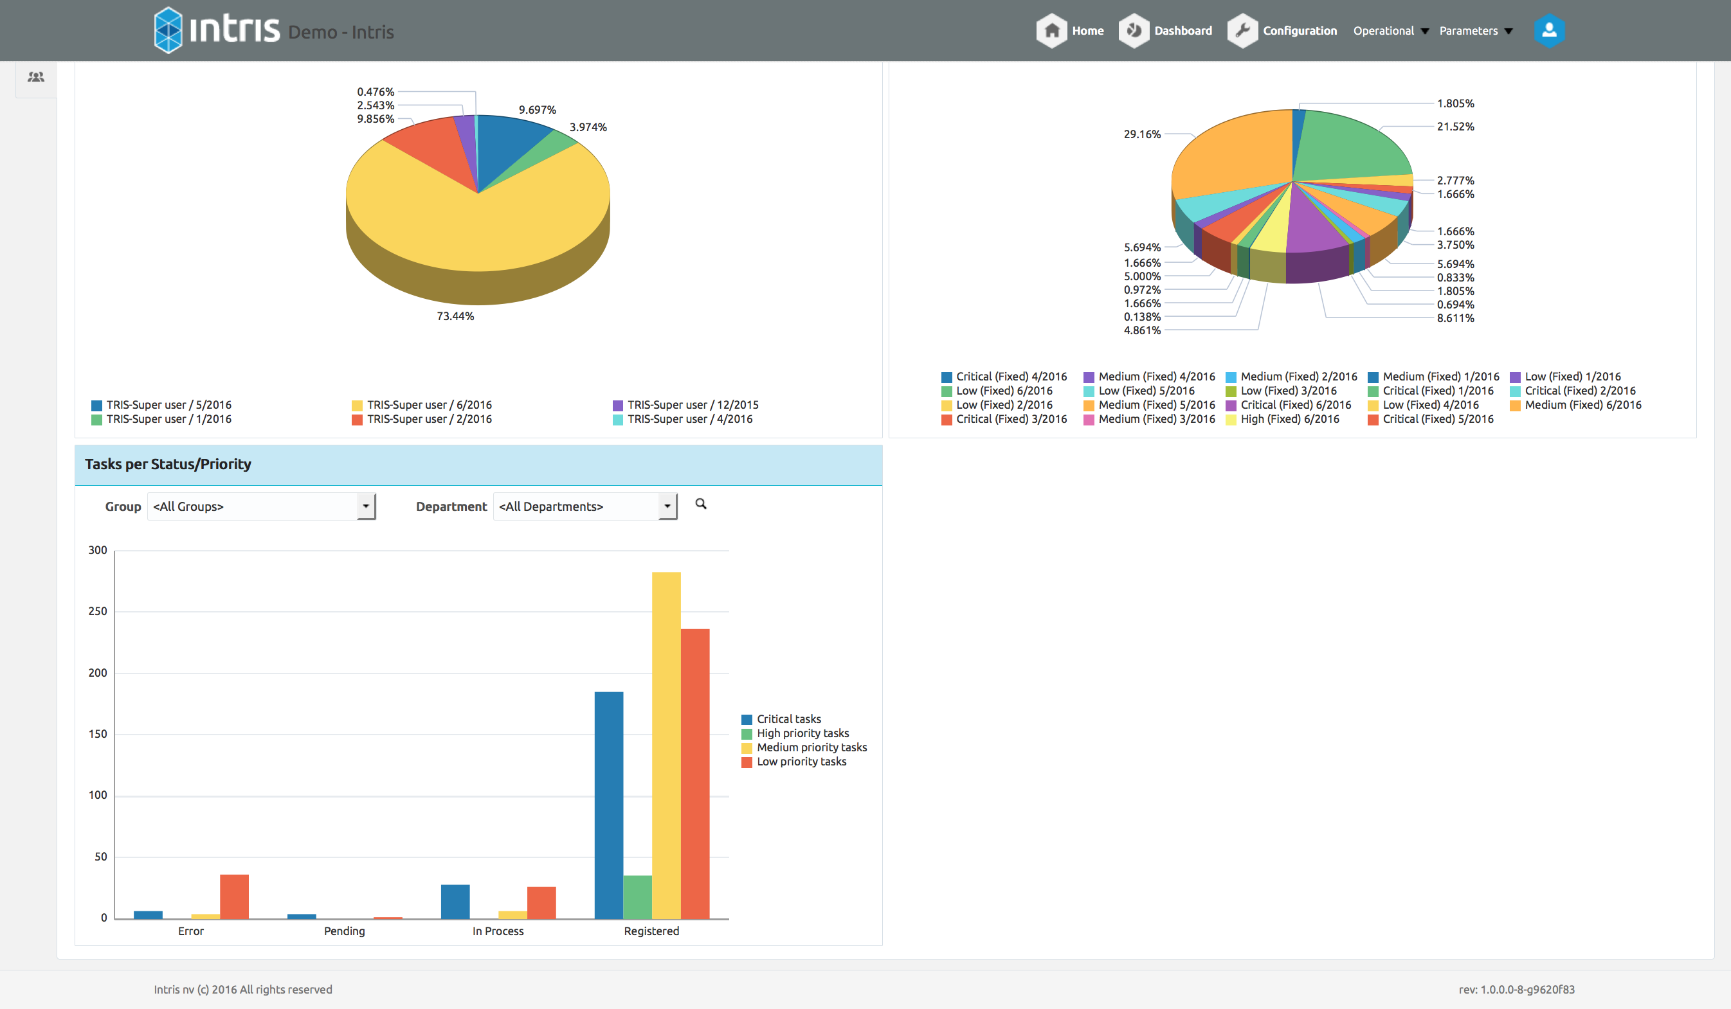Screen dimensions: 1731x1009
Task: Click the Home hexagon icon
Action: coord(1051,31)
